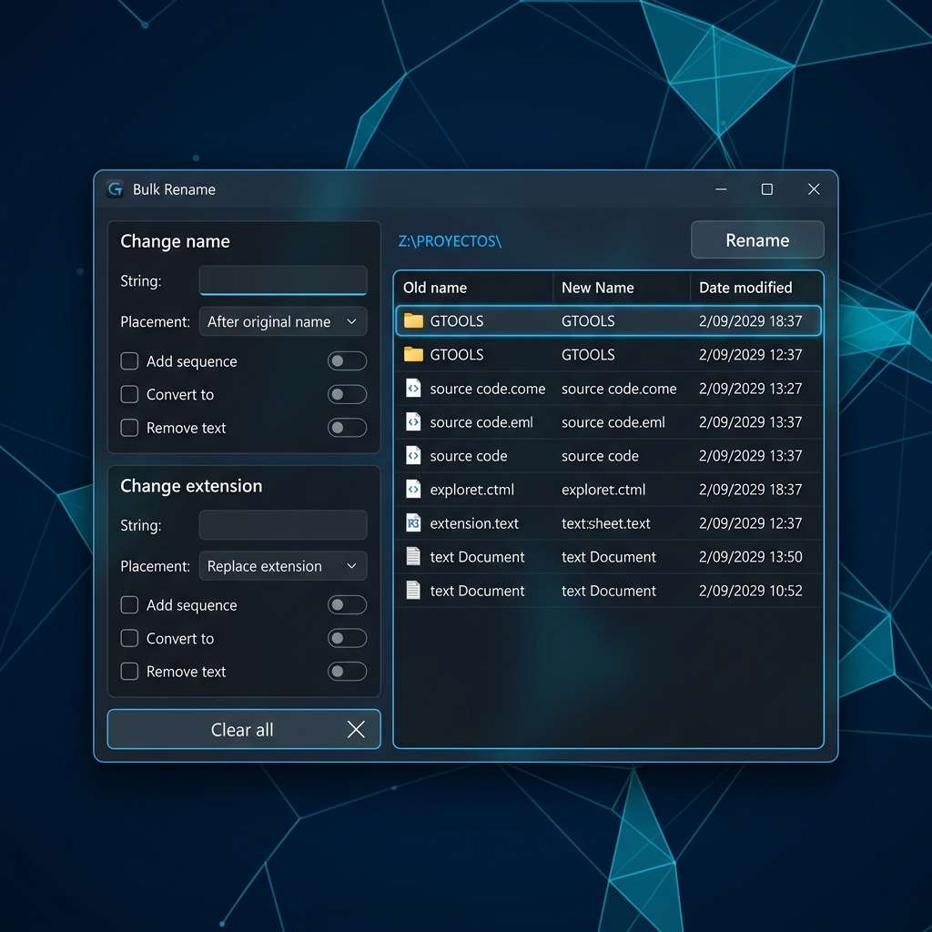The height and width of the screenshot is (932, 932).
Task: Click text Document icon dated 13:50
Action: [x=413, y=557]
